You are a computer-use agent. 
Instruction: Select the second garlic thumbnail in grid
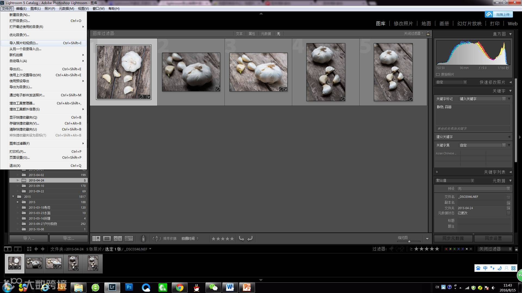pyautogui.click(x=191, y=72)
